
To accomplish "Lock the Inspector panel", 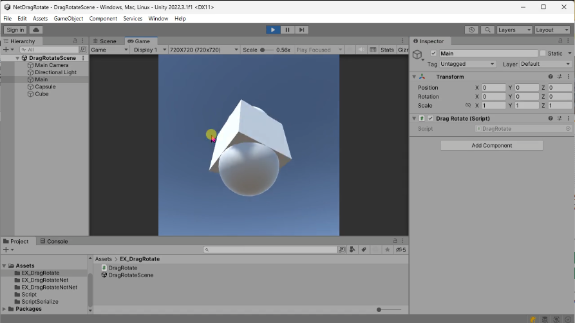I will pyautogui.click(x=560, y=41).
